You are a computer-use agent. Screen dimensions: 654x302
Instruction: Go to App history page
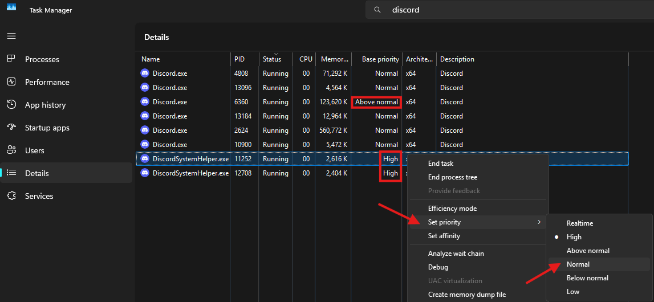(x=66, y=105)
